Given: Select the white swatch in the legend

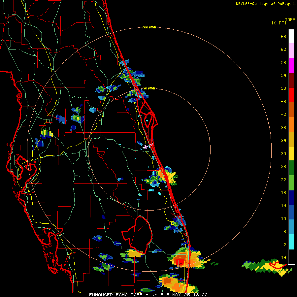Looking at the screenshot, I should tap(291, 36).
